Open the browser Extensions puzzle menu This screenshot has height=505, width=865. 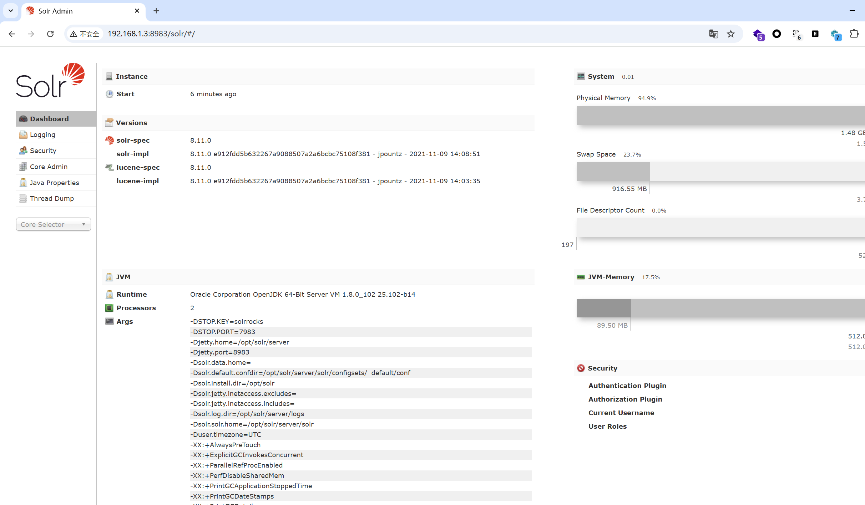coord(855,34)
